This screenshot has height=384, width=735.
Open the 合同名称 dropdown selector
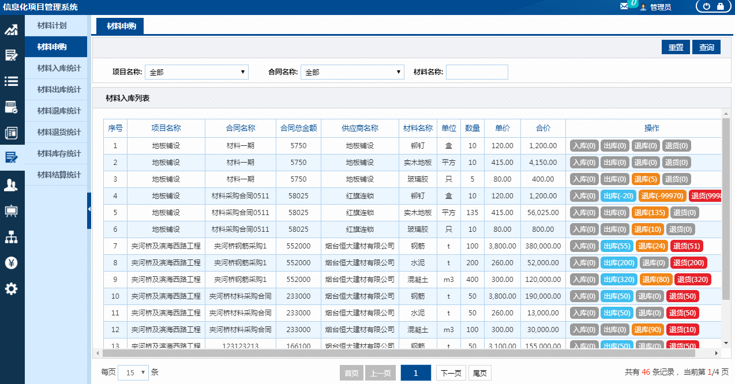coord(352,71)
